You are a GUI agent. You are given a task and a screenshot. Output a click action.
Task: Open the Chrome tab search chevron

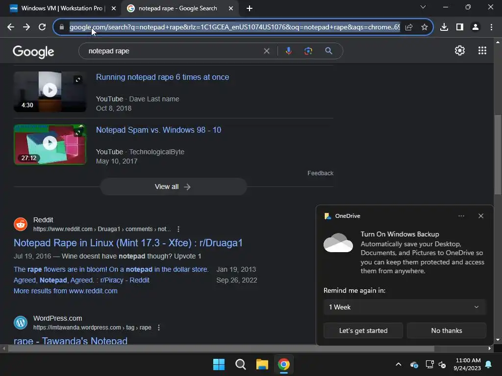(x=423, y=7)
